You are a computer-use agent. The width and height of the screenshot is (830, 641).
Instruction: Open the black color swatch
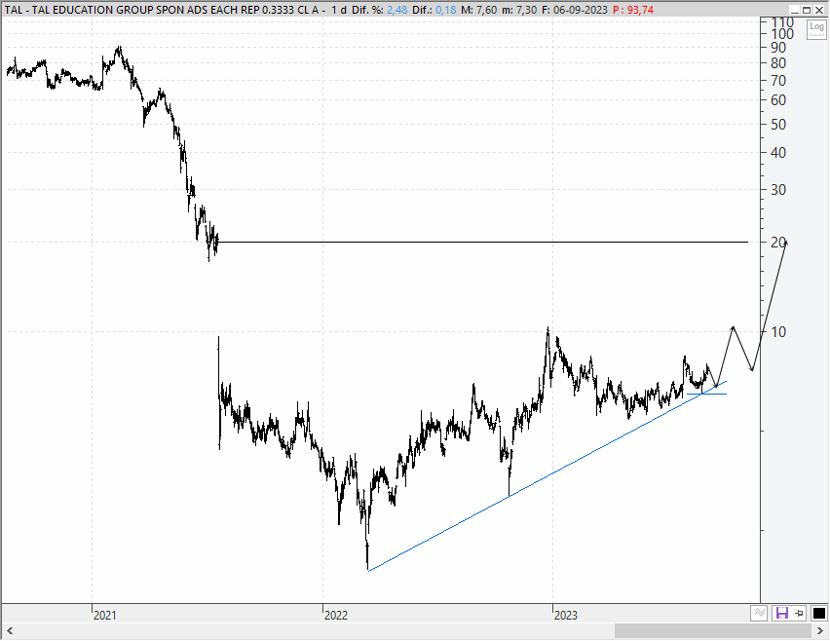[818, 614]
